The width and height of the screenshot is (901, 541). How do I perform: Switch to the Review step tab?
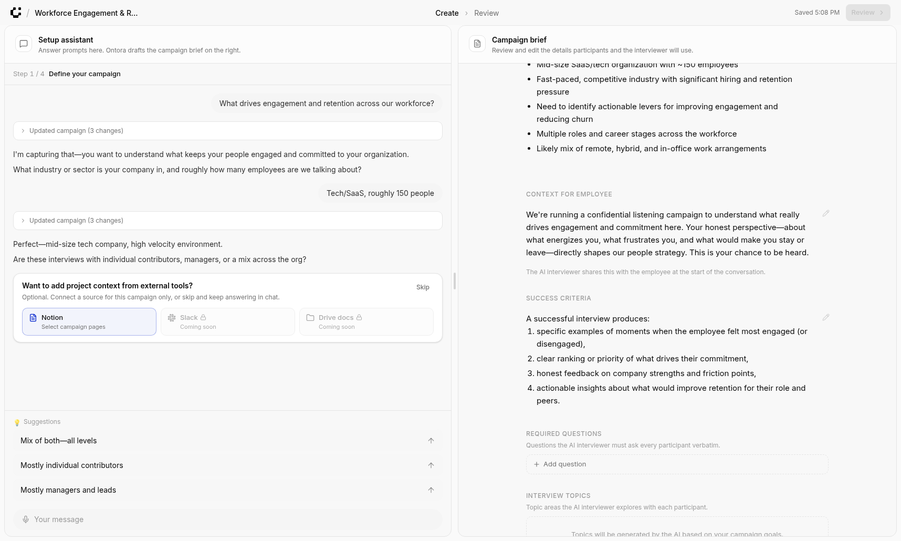[x=486, y=13]
